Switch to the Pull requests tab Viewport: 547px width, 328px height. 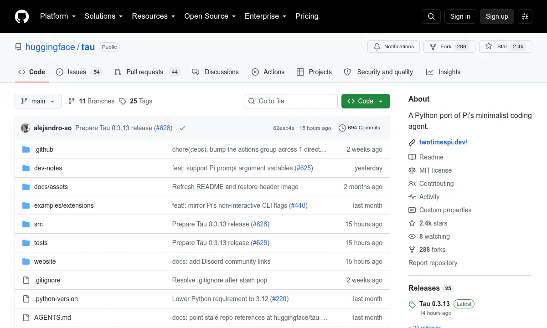pyautogui.click(x=147, y=72)
